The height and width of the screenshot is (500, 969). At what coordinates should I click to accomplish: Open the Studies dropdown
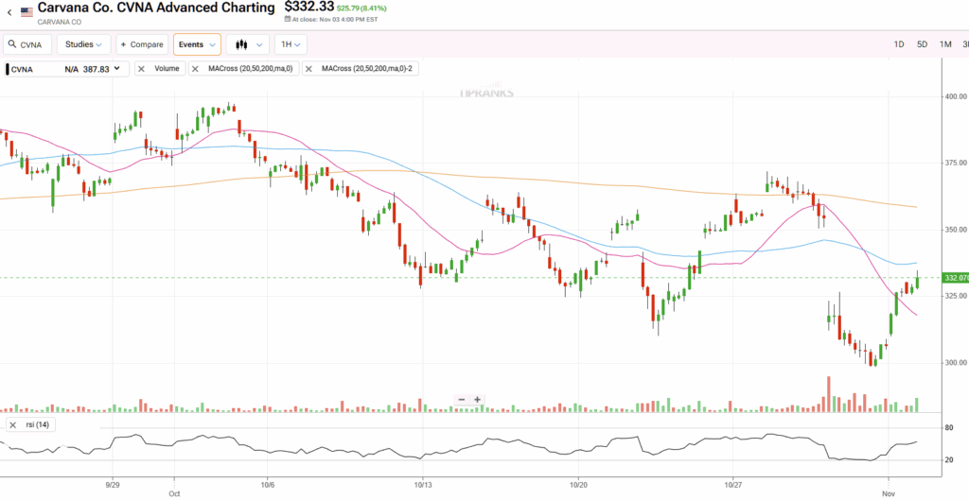83,44
